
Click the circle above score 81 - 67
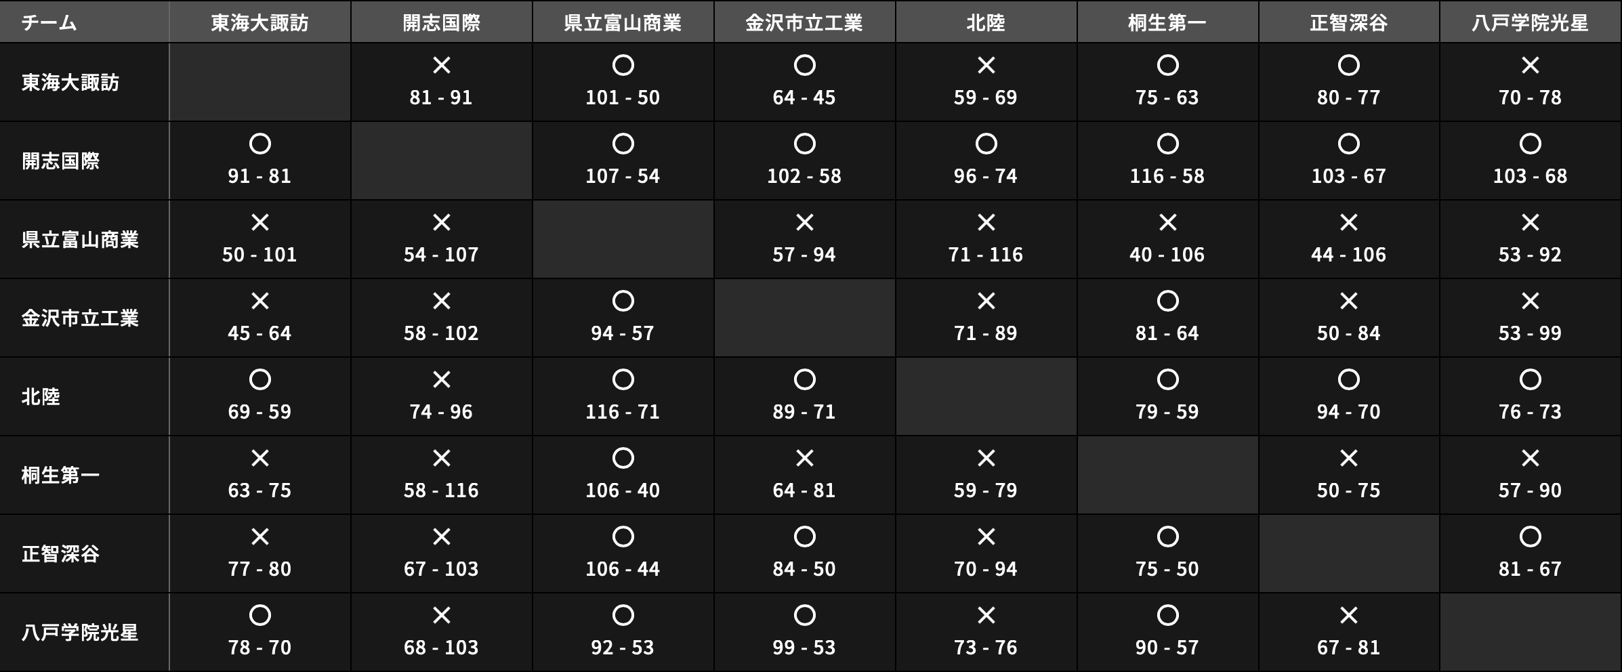[x=1530, y=537]
